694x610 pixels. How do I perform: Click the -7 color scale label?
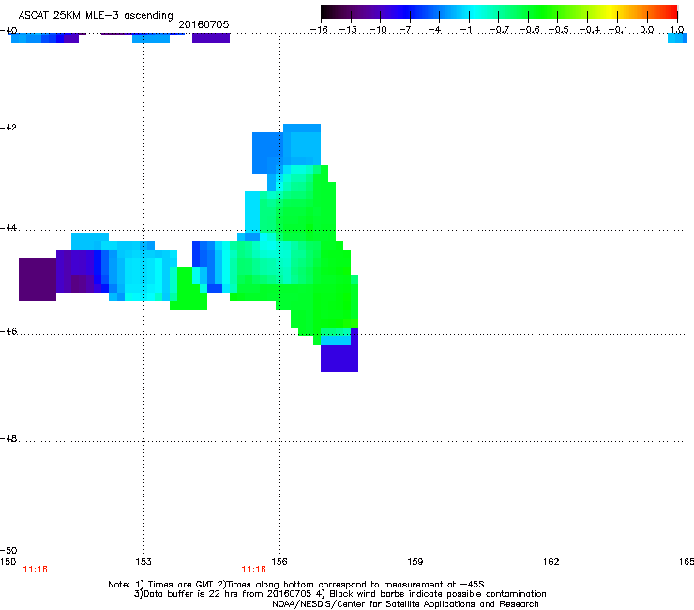pyautogui.click(x=406, y=30)
